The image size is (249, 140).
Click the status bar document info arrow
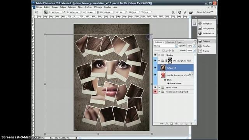coord(77,138)
